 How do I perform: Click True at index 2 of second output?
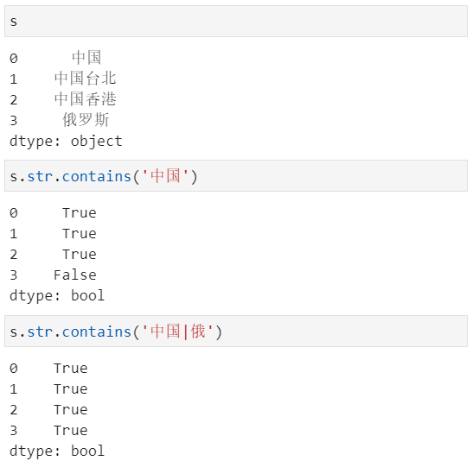[80, 254]
